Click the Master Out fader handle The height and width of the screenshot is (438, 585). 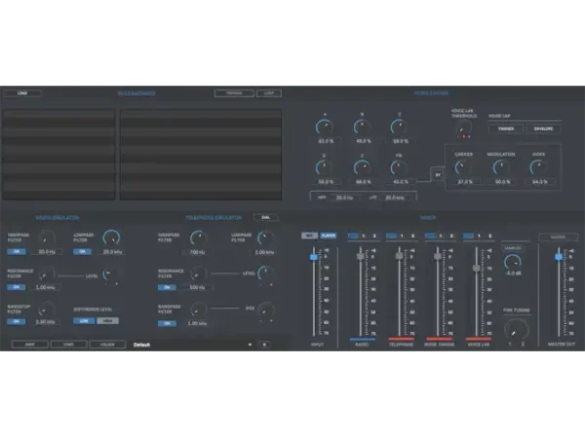coord(559,257)
